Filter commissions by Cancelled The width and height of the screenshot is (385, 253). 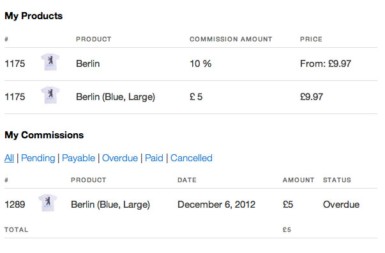192,158
